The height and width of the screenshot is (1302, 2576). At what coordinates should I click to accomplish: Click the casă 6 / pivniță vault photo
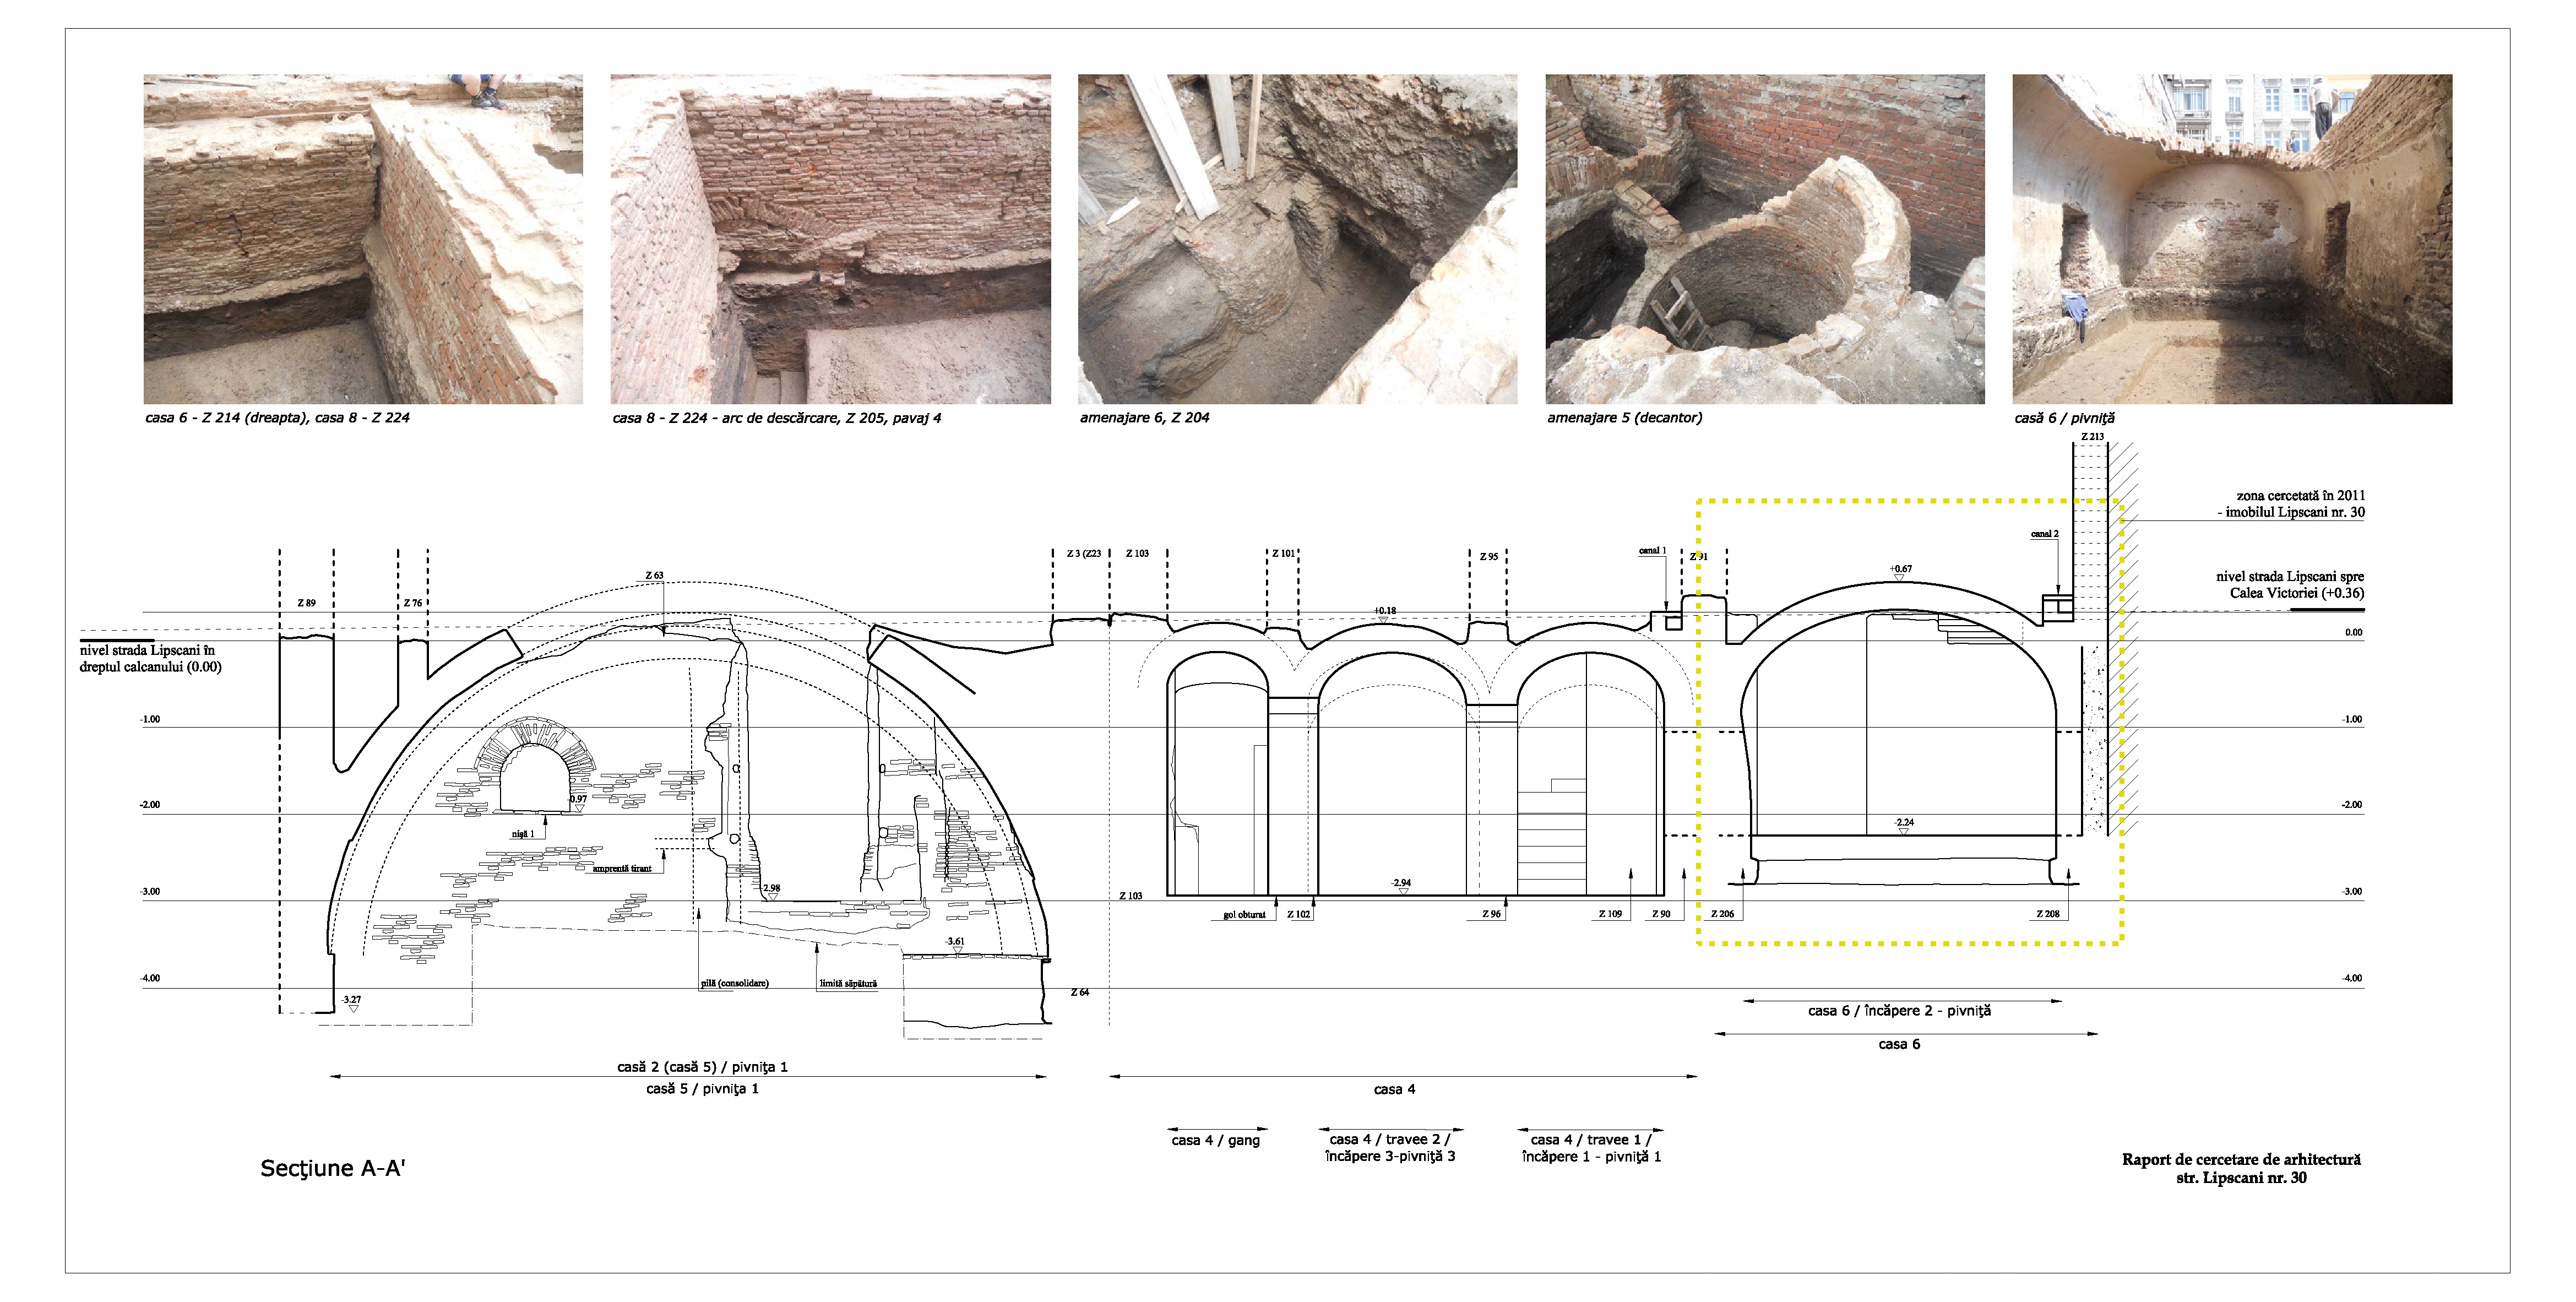(x=2231, y=238)
